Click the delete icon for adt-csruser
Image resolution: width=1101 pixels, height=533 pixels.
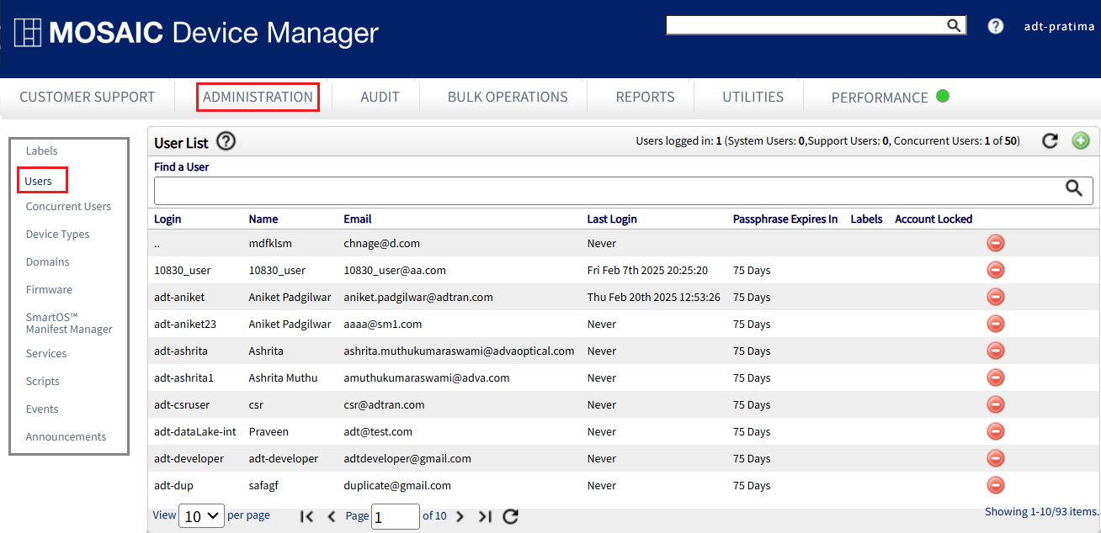pyautogui.click(x=996, y=404)
